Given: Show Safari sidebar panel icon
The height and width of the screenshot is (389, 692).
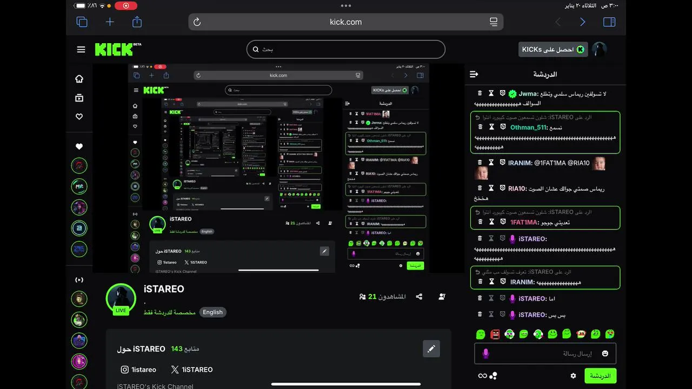Looking at the screenshot, I should (x=609, y=22).
